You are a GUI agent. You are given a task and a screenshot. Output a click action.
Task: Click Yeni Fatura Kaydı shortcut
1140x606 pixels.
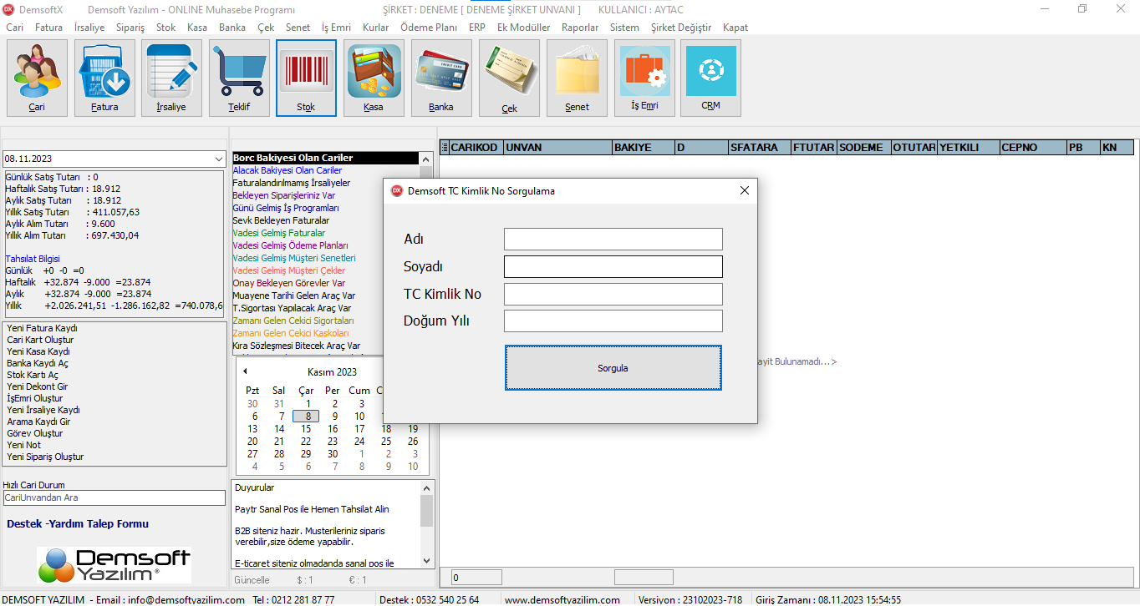(x=42, y=328)
